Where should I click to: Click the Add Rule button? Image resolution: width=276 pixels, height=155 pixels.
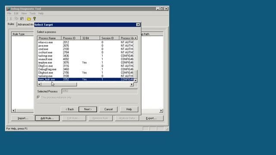coord(47,118)
